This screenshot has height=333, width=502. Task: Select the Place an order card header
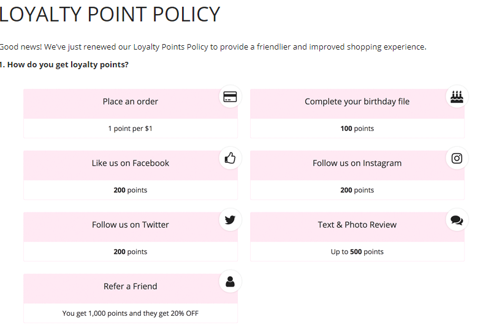[x=131, y=104]
